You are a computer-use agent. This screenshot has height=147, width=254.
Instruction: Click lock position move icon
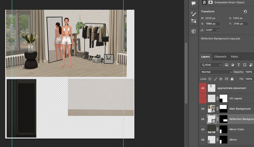pos(221,79)
